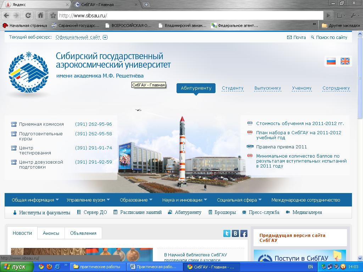Viewport: 363px width, 272px height.
Task: Click the SibSAU university logo emblem
Action: 29,72
